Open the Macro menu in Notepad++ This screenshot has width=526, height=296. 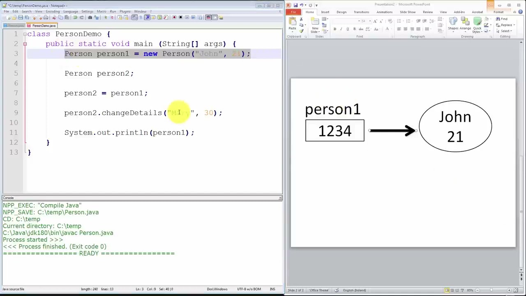pos(102,12)
